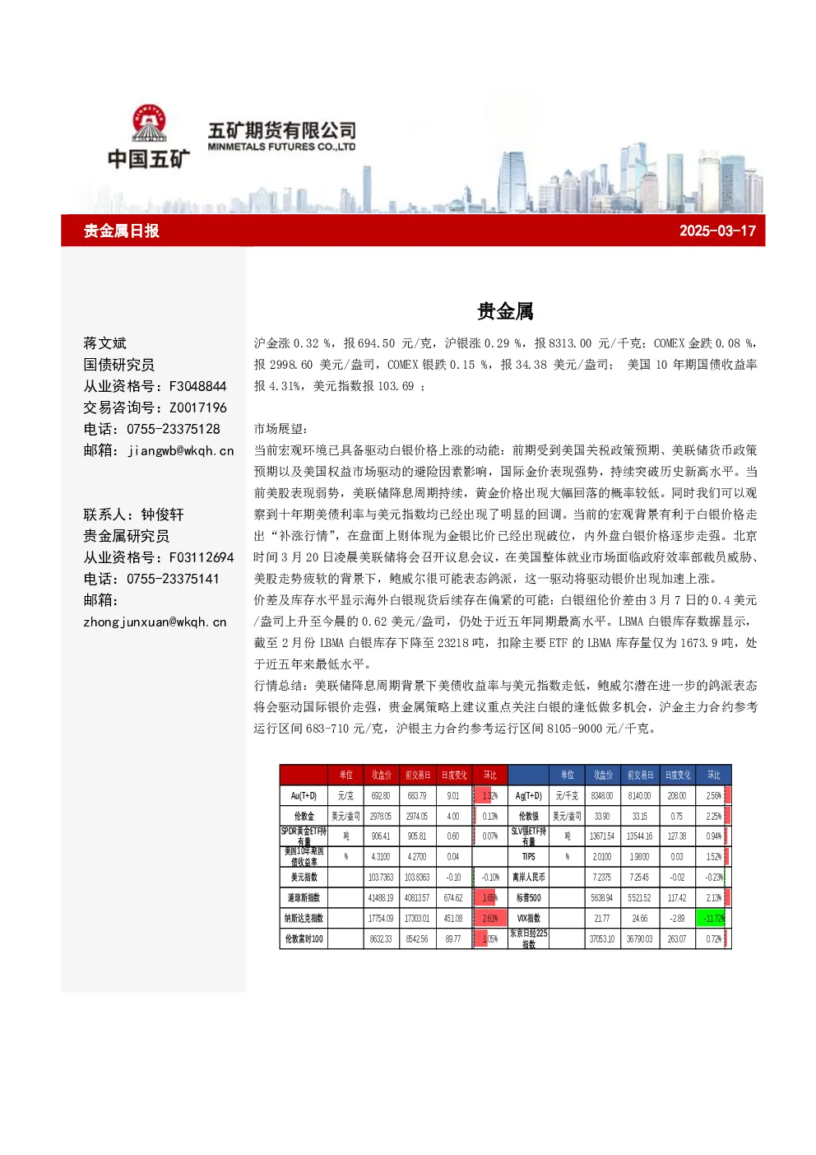Click 伦敦金 closing price 2978.05
Screen dimensions: 816x1155
(381, 817)
